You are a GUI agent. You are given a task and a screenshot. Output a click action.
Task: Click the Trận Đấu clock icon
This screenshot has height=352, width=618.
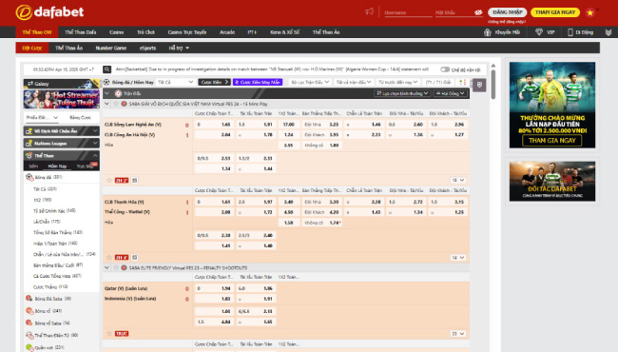click(118, 93)
